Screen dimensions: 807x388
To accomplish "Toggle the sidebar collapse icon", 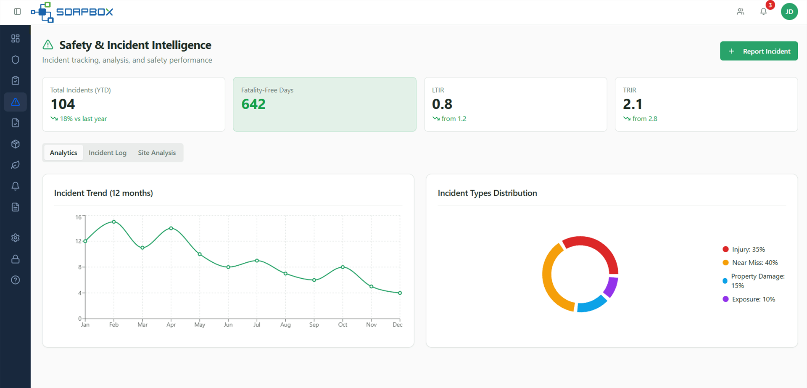I will click(x=17, y=11).
